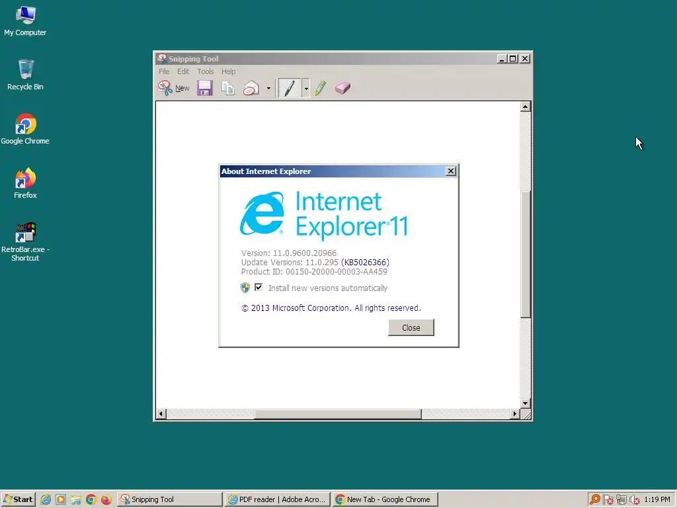Select the Eraser tool
The width and height of the screenshot is (677, 508).
tap(342, 88)
